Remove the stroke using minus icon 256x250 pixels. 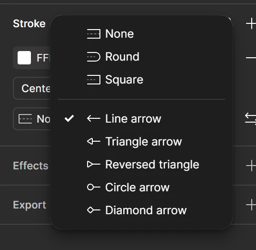[251, 58]
